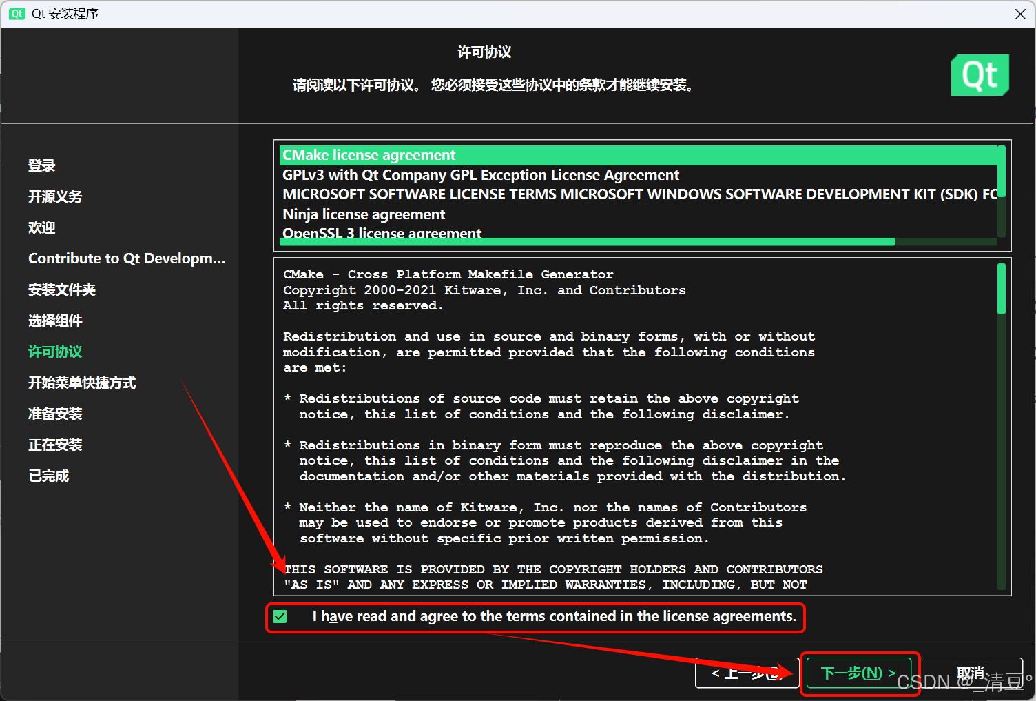This screenshot has height=701, width=1036.
Task: Click the 登录 step in the sidebar
Action: coord(42,165)
